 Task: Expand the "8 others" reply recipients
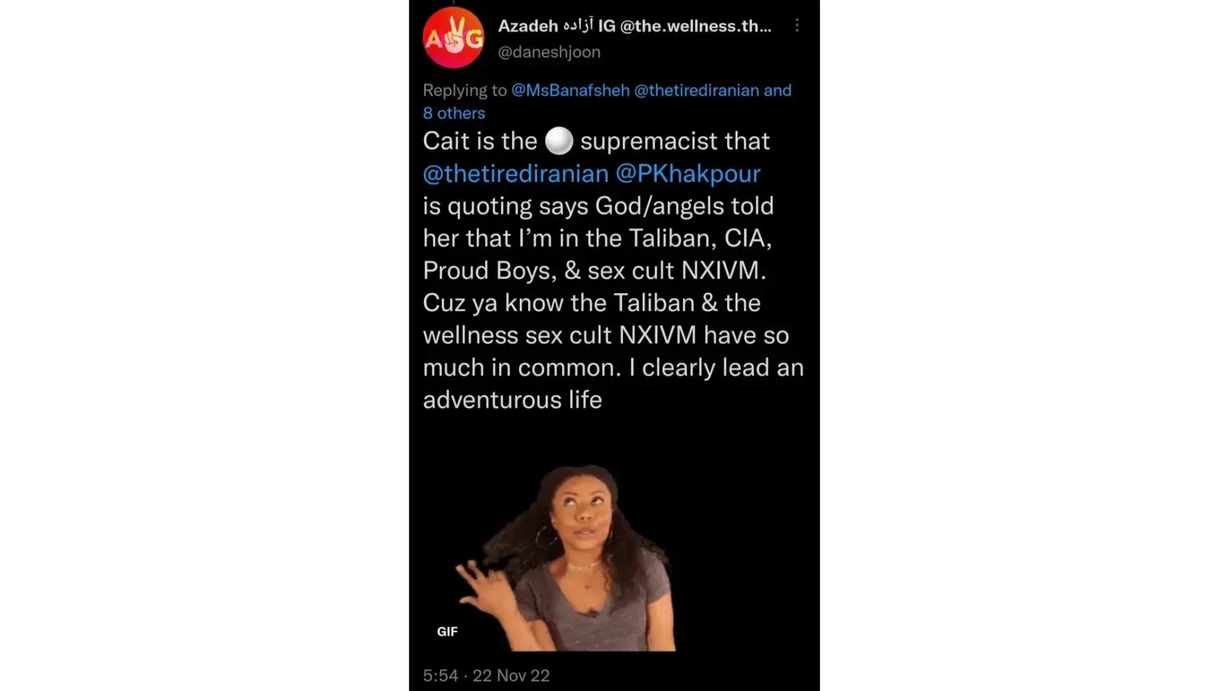[454, 113]
